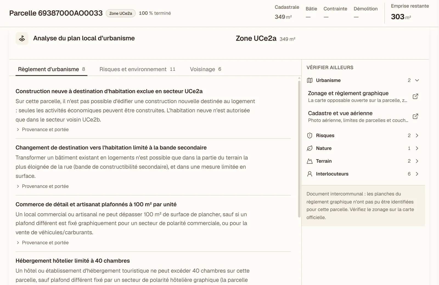This screenshot has width=439, height=285.
Task: Click the Document intercommunal notice text
Action: (360, 206)
